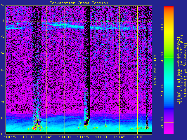Click the 11:15 time axis label

[83, 137]
